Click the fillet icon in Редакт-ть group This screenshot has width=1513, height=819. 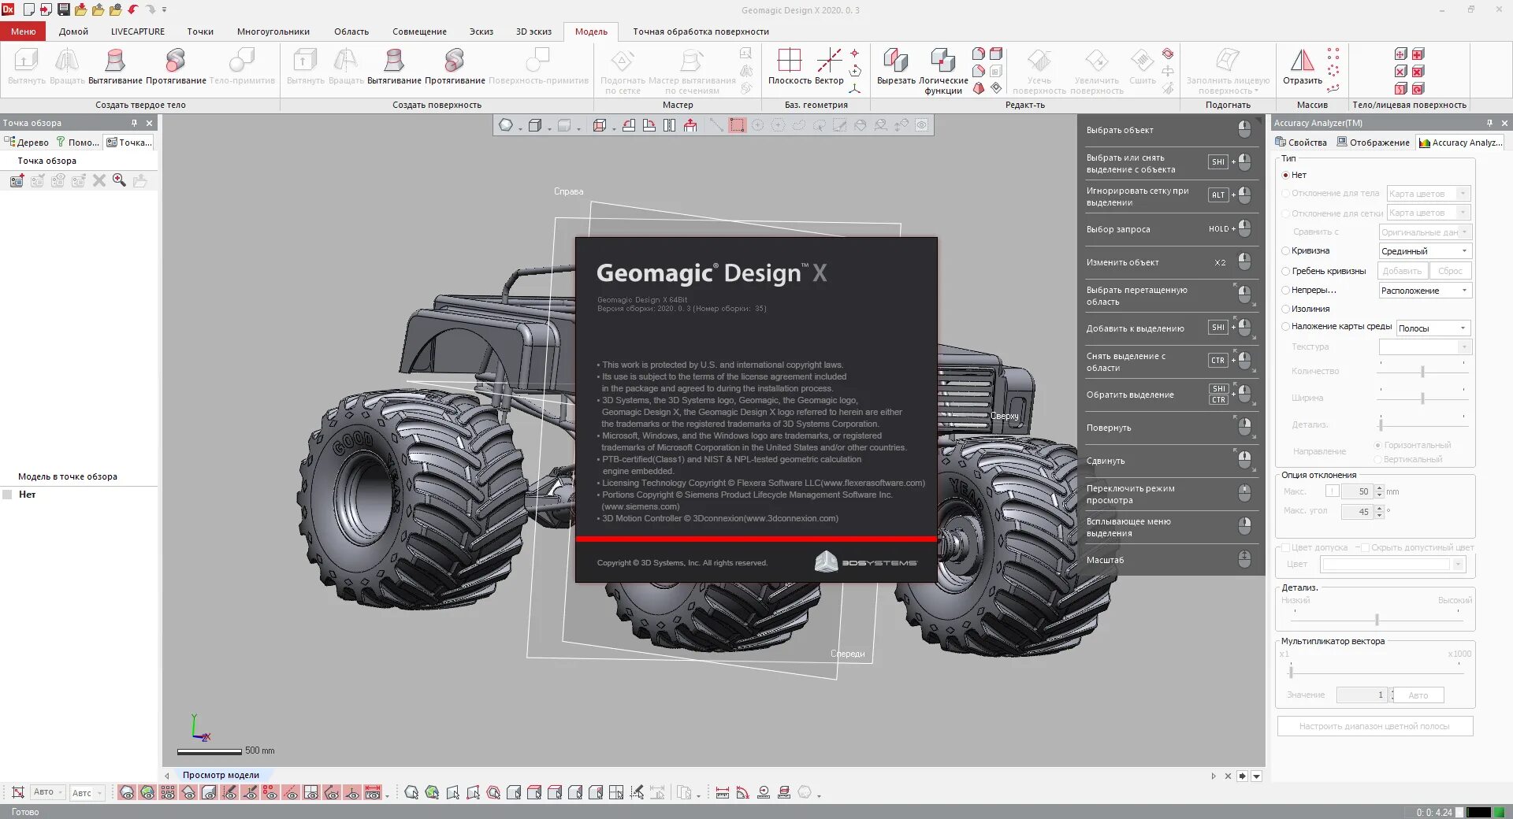point(979,54)
